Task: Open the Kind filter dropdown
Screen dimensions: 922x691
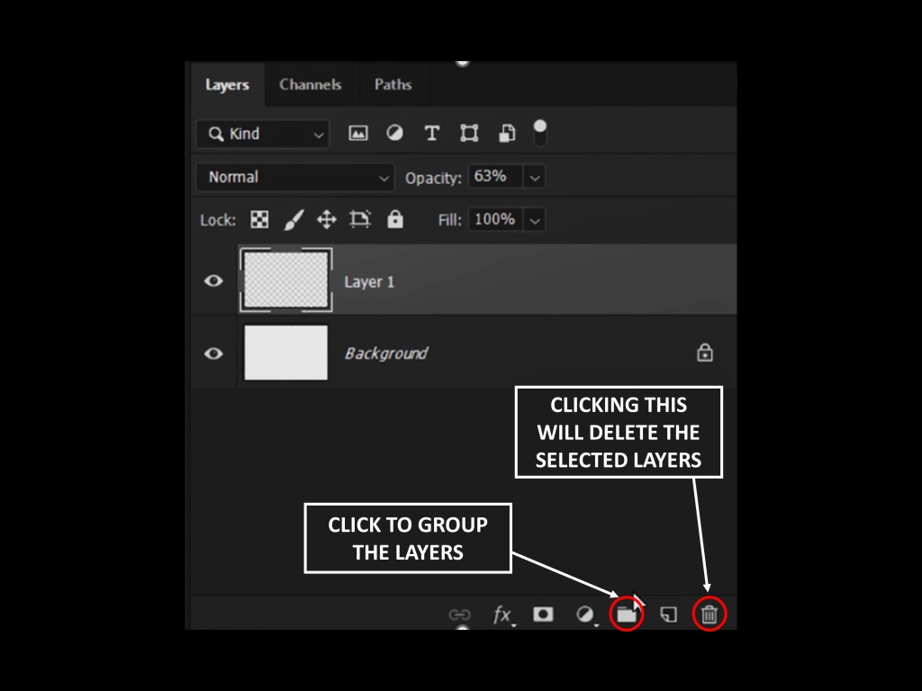Action: (263, 134)
